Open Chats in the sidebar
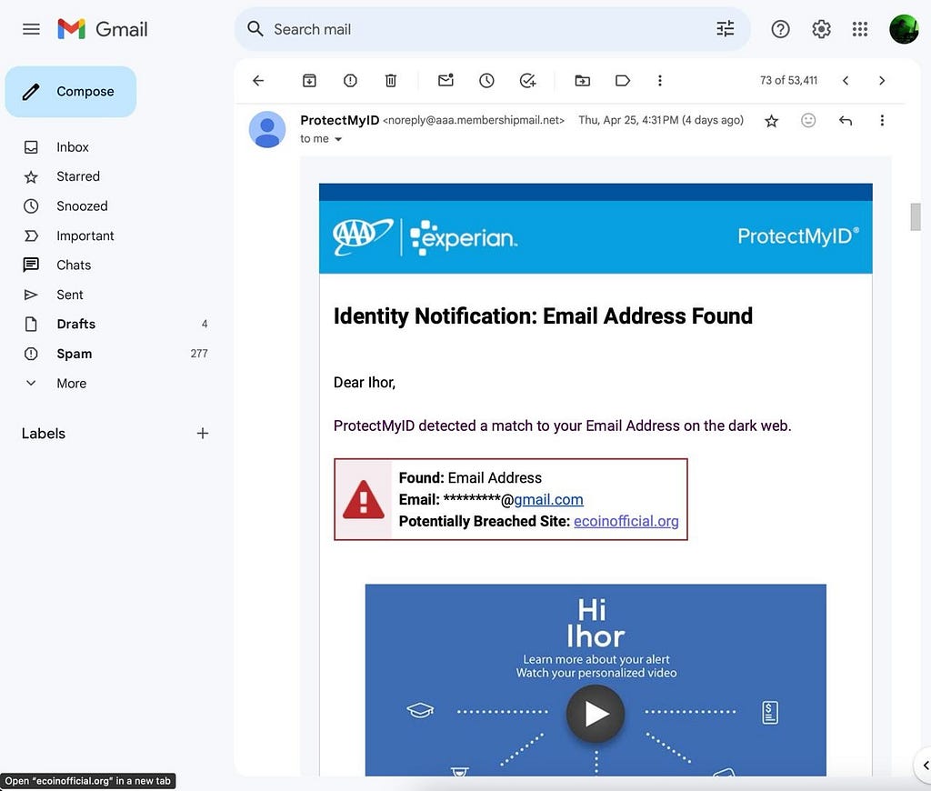931x791 pixels. pos(74,265)
